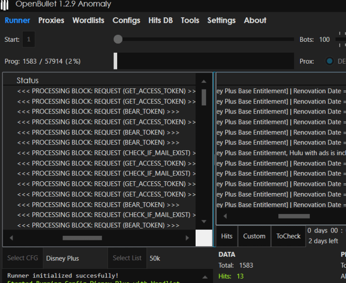346x283 pixels.
Task: Show the ToCheck results tab
Action: pyautogui.click(x=288, y=236)
